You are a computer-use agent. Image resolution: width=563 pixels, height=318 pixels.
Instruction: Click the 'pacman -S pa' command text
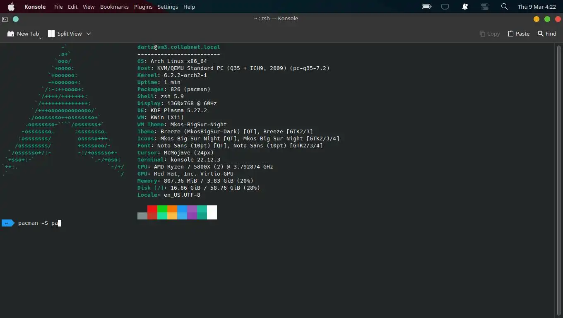(38, 223)
